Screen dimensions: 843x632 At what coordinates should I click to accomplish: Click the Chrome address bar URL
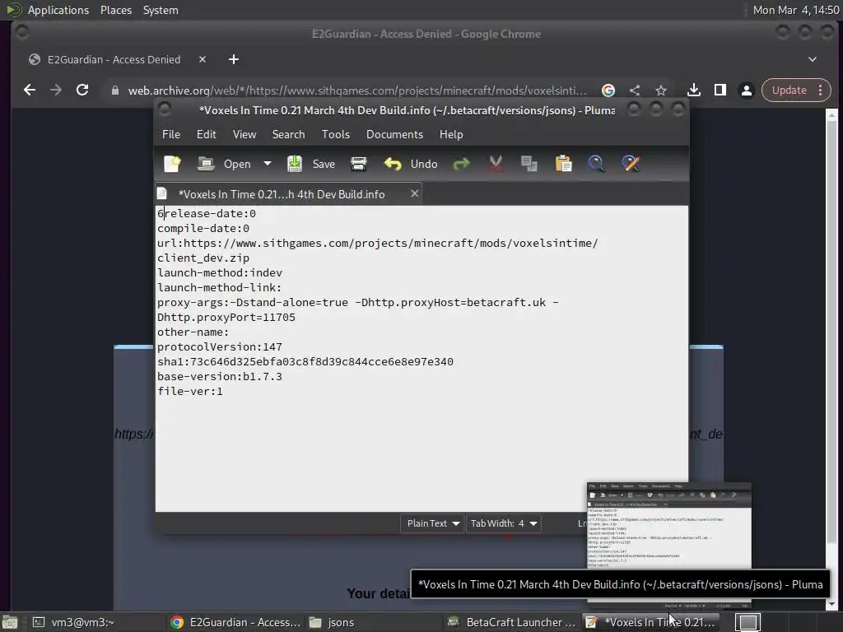pyautogui.click(x=357, y=91)
